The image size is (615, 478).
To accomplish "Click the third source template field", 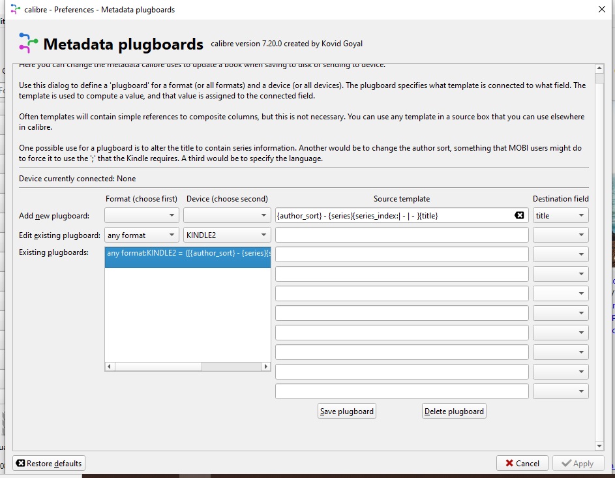I will [x=402, y=254].
